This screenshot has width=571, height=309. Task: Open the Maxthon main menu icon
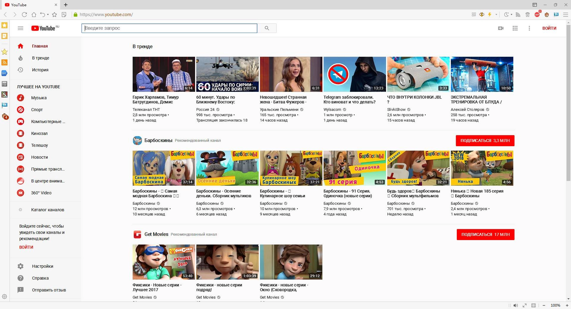tap(566, 14)
